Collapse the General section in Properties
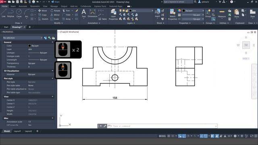Image resolution: width=258 pixels, height=145 pixels. tap(52, 42)
